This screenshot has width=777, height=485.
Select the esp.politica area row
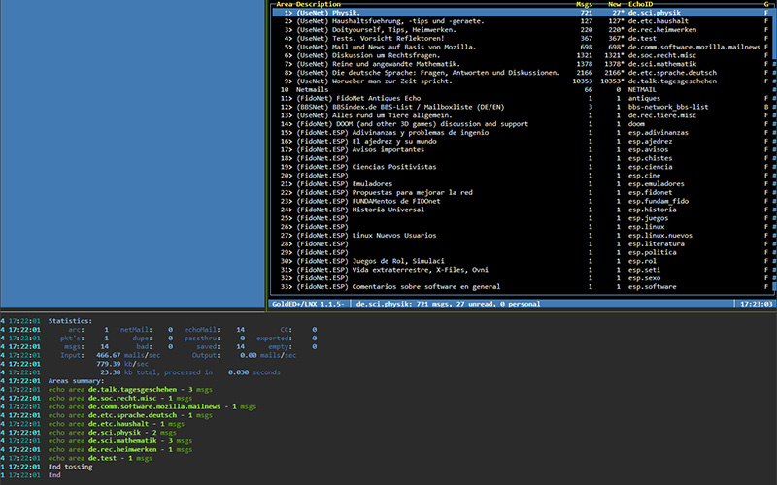[523, 252]
